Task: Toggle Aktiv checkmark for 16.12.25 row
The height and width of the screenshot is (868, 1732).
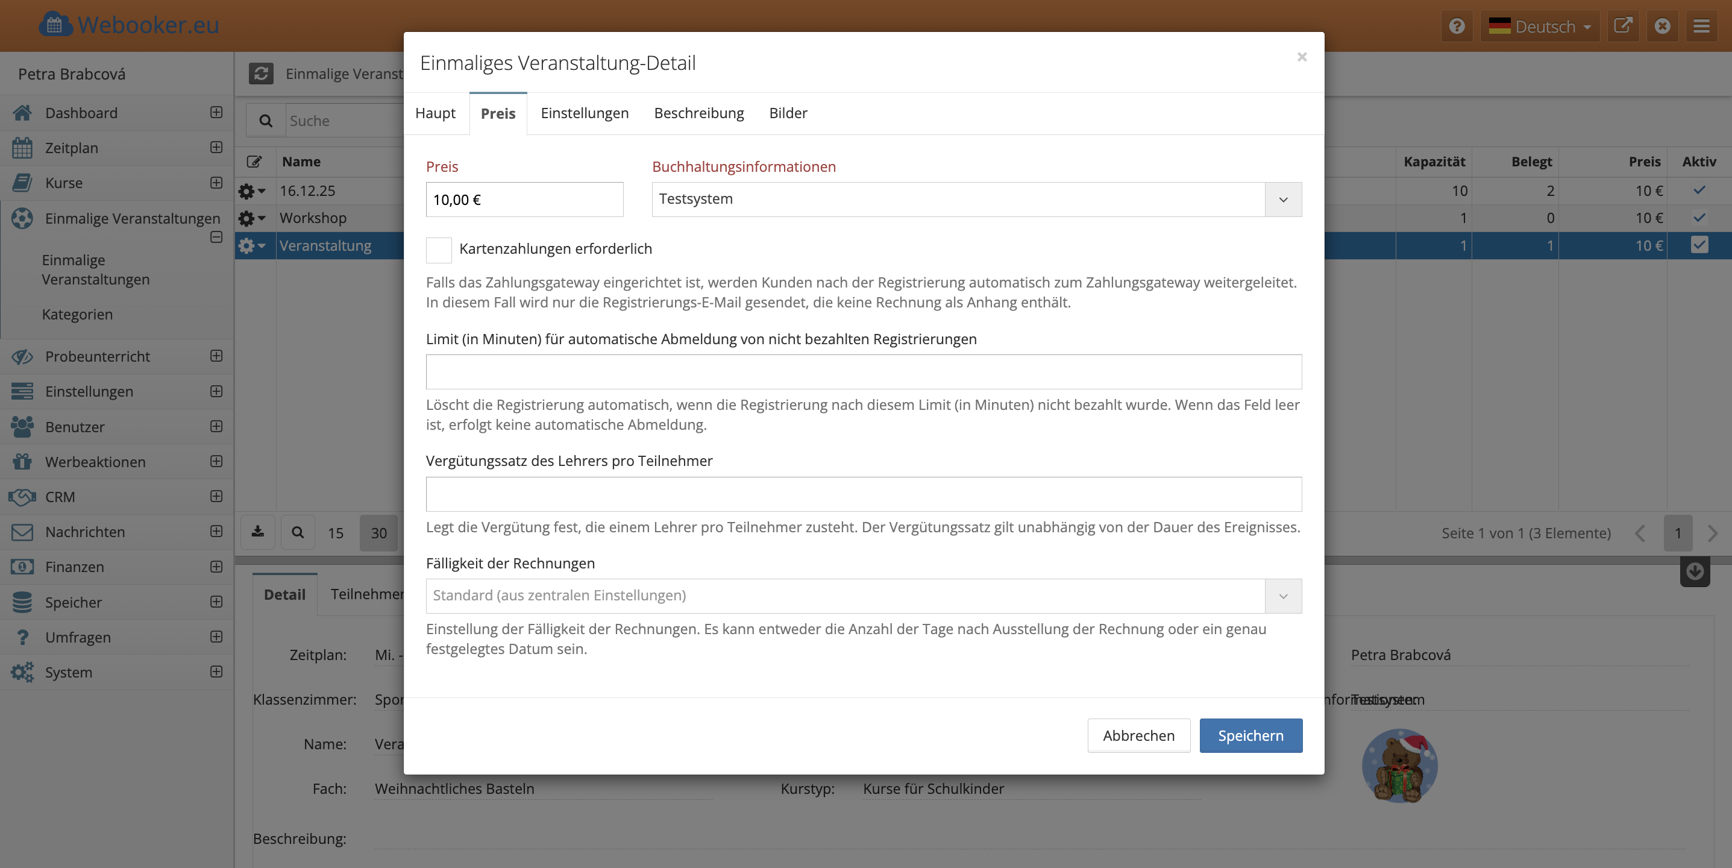Action: pyautogui.click(x=1699, y=191)
